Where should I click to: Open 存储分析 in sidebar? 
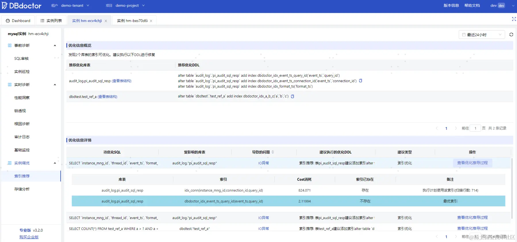pyautogui.click(x=22, y=189)
